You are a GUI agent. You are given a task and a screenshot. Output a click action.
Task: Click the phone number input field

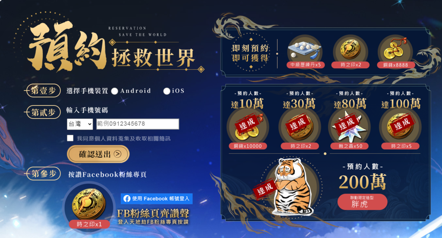[x=138, y=124]
